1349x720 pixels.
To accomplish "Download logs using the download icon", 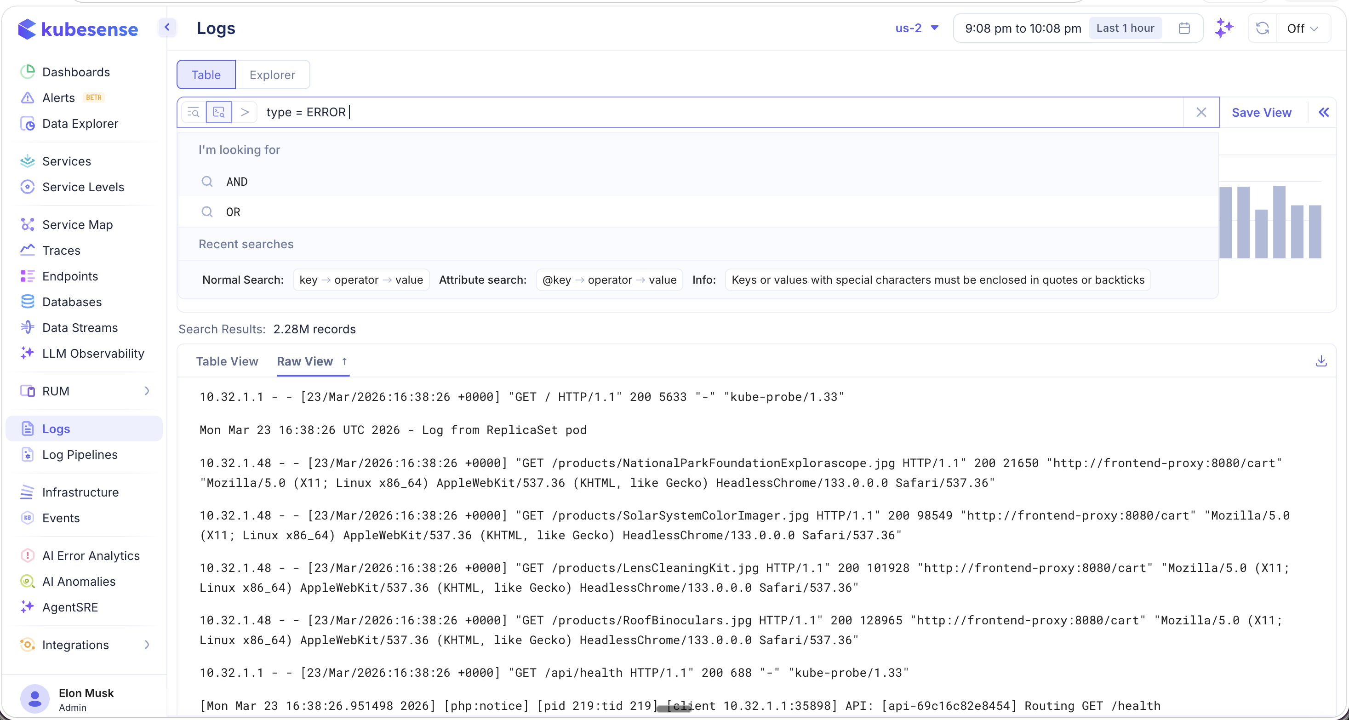I will pos(1320,361).
